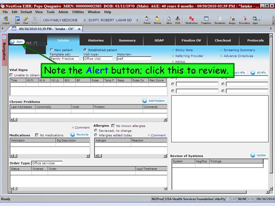Open the File menu
The width and height of the screenshot is (275, 206).
pos(5,12)
